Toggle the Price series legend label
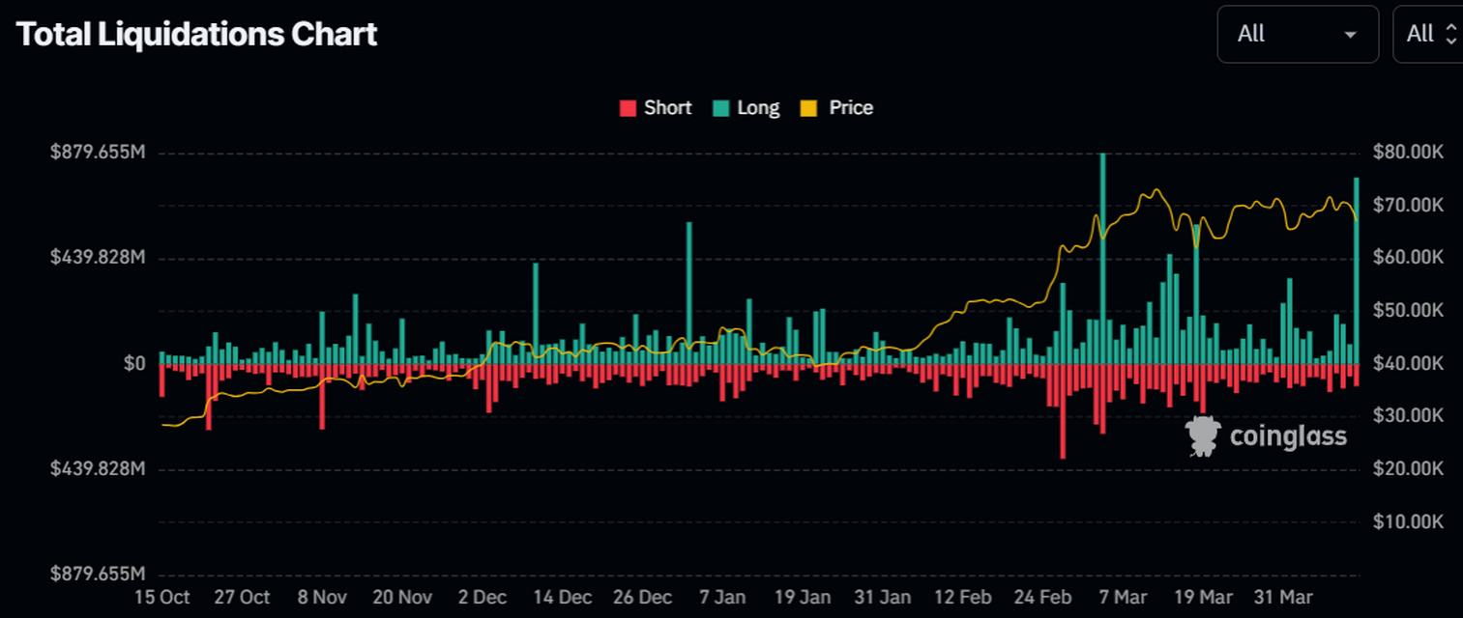The width and height of the screenshot is (1463, 618). tap(851, 108)
